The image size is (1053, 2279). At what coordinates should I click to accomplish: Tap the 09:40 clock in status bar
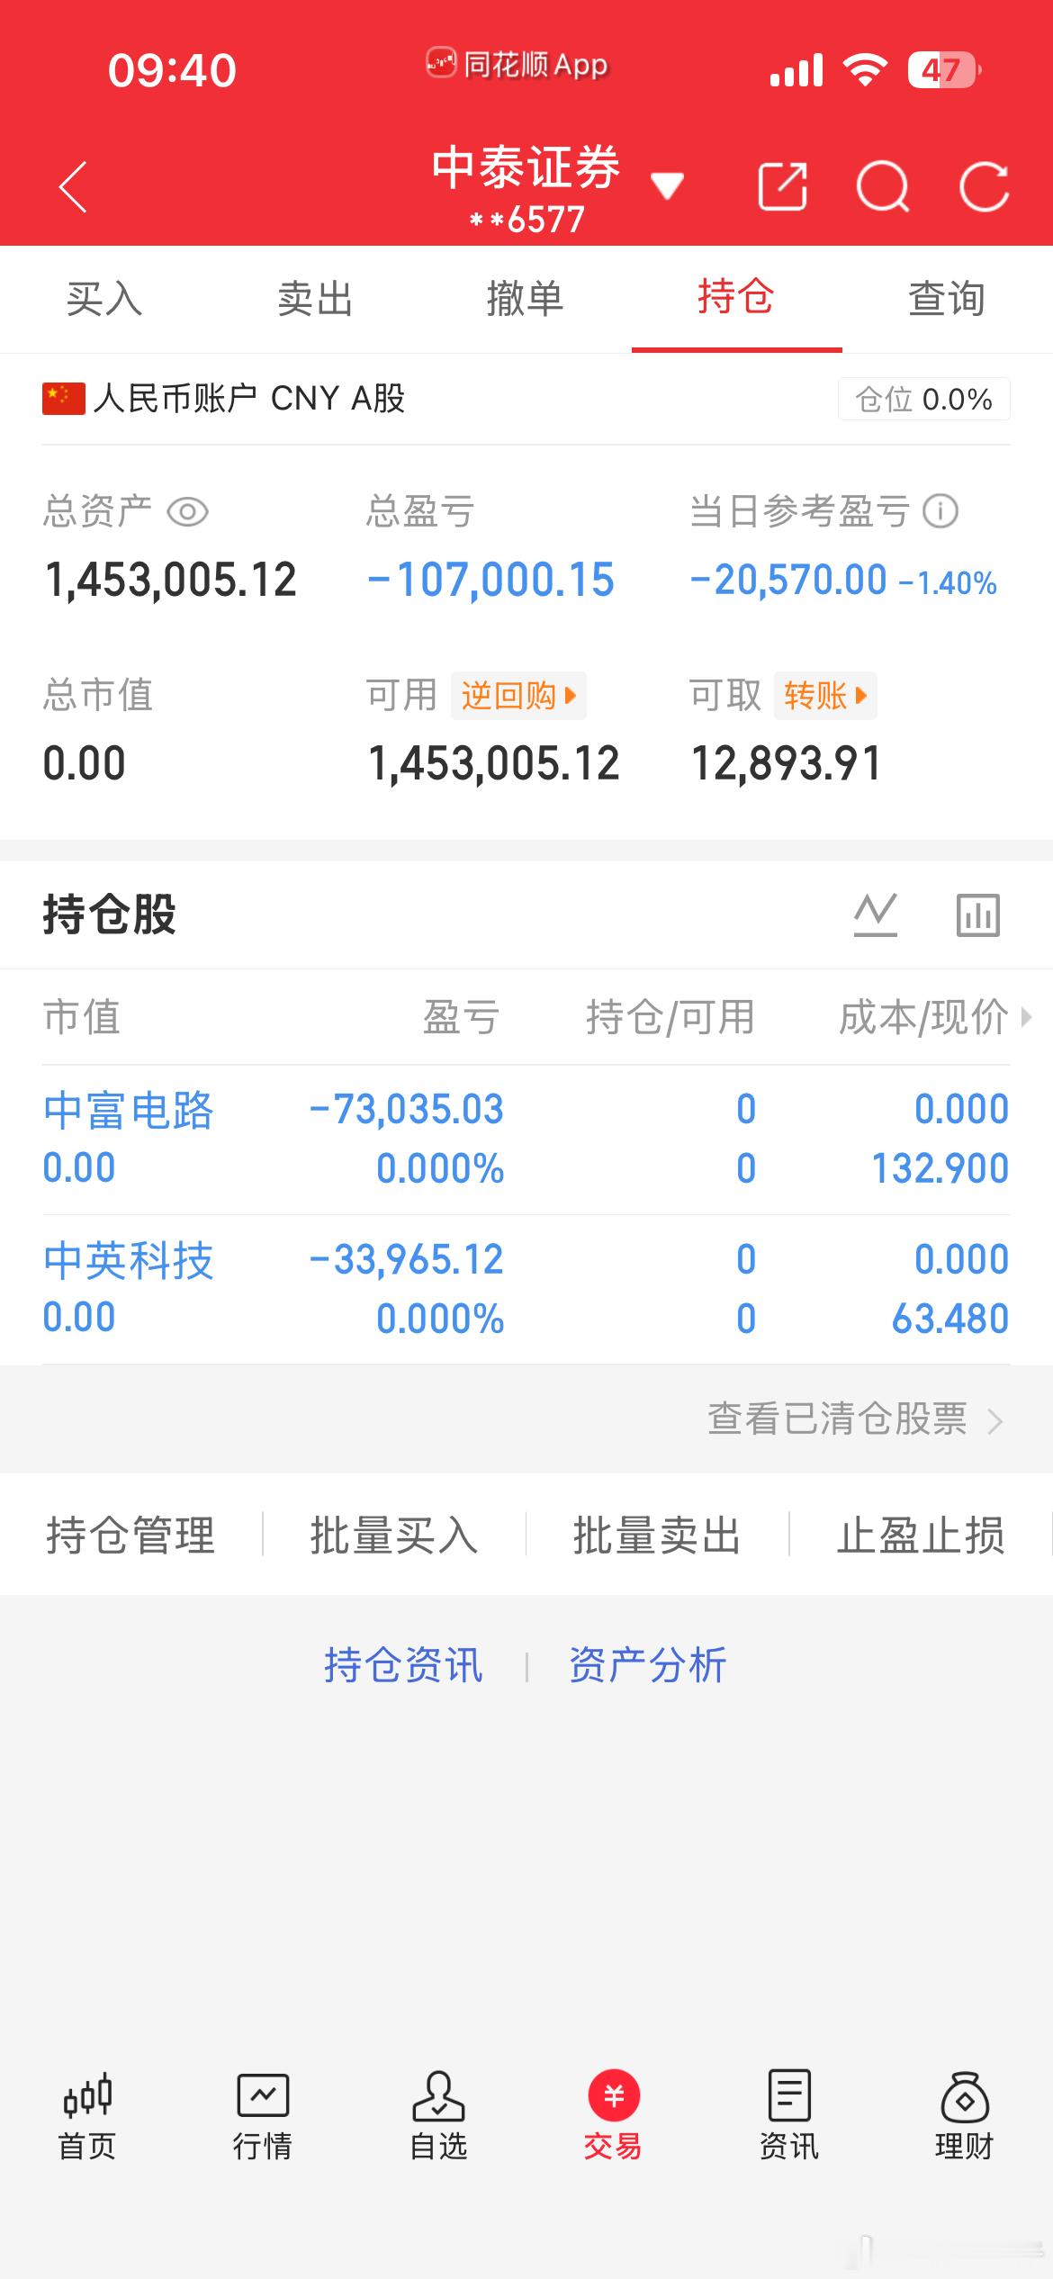(x=172, y=70)
